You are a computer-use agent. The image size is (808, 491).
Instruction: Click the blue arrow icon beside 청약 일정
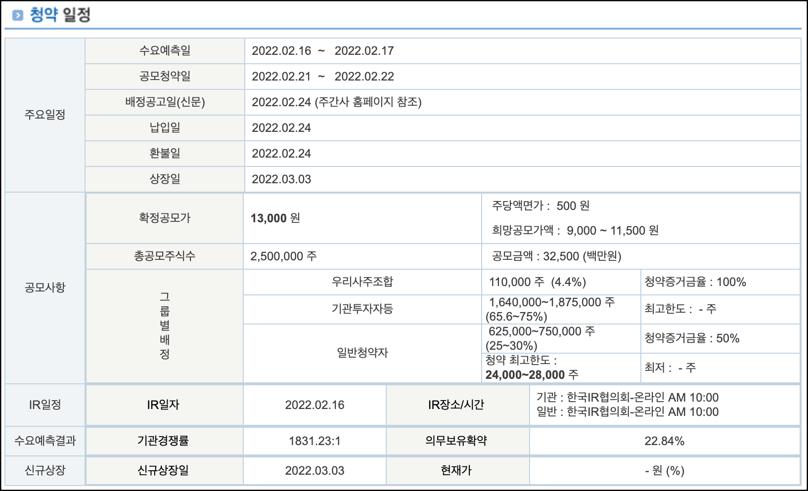(18, 15)
